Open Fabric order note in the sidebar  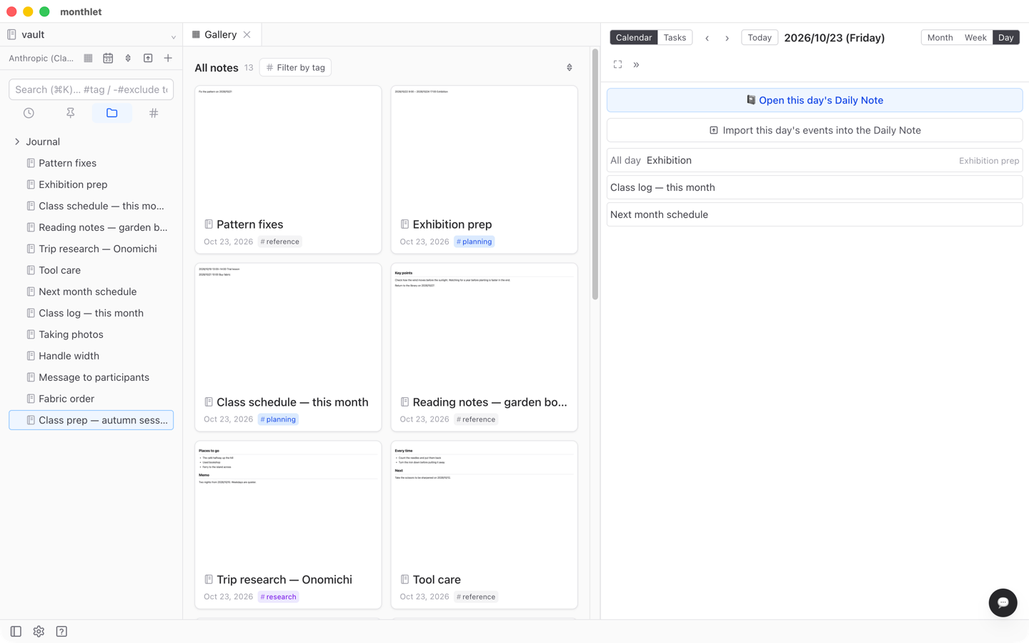pos(91,399)
